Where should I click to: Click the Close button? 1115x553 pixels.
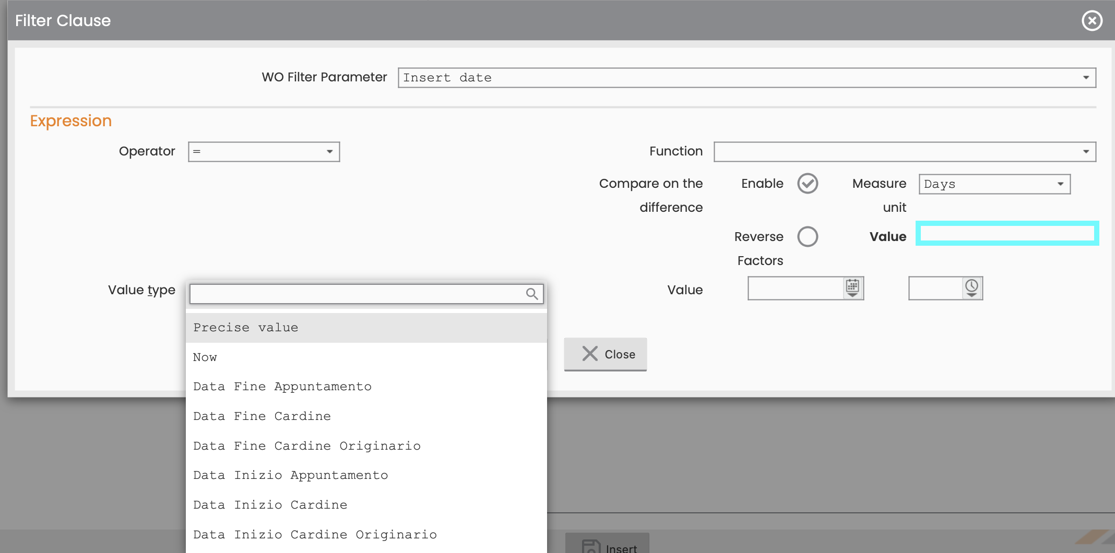(606, 354)
